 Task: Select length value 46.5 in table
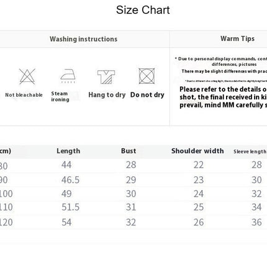click(x=70, y=180)
